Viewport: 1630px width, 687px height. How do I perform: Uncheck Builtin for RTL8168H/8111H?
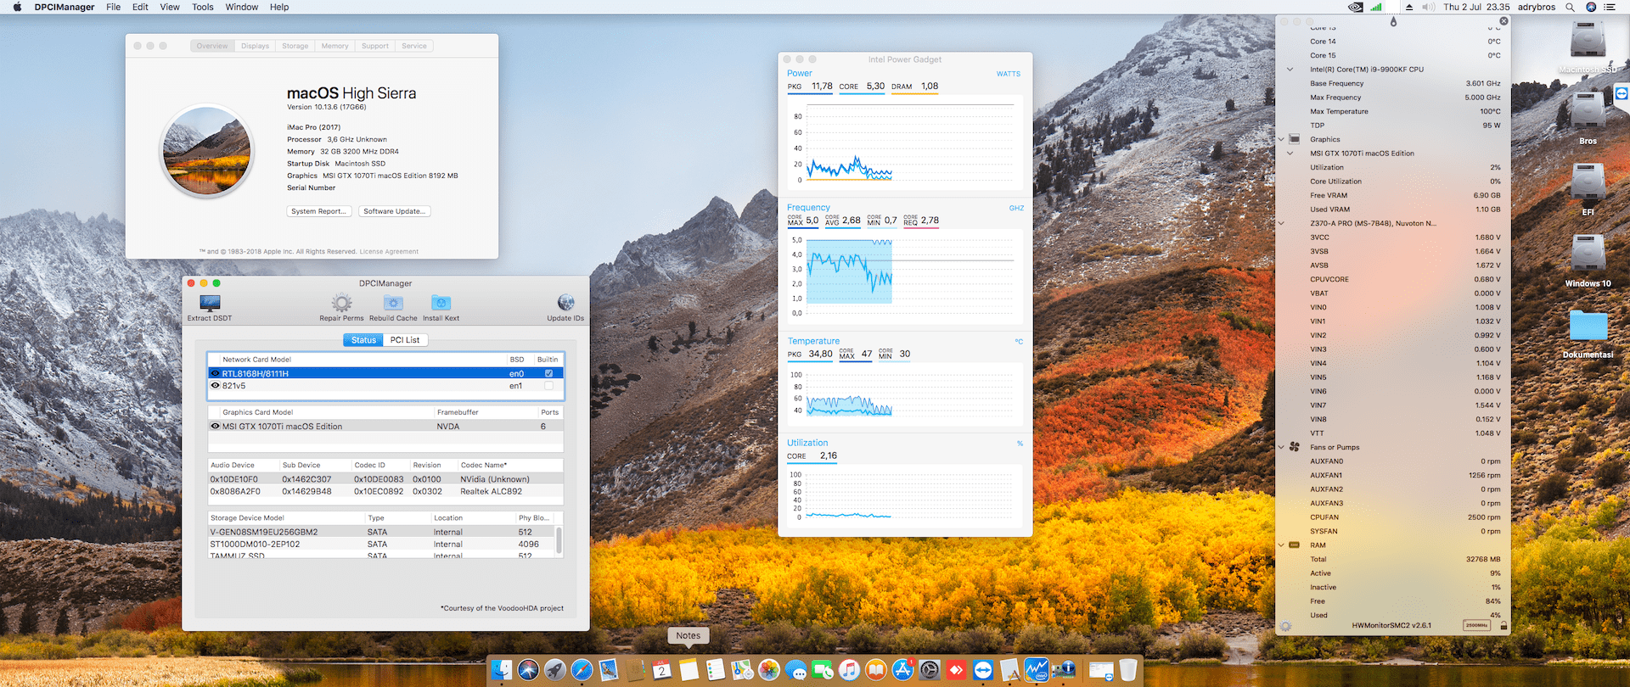tap(548, 373)
